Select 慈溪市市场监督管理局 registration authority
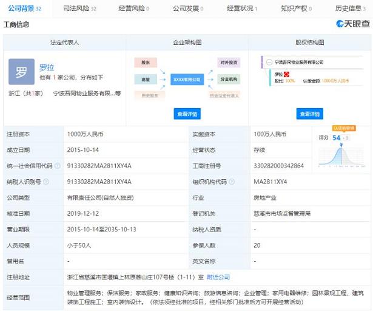Image resolution: width=373 pixels, height=311 pixels. coord(282,214)
